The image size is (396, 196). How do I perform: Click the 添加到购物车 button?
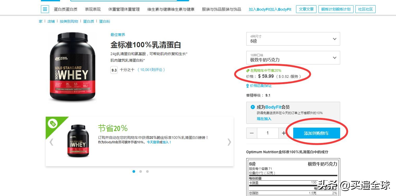316,133
